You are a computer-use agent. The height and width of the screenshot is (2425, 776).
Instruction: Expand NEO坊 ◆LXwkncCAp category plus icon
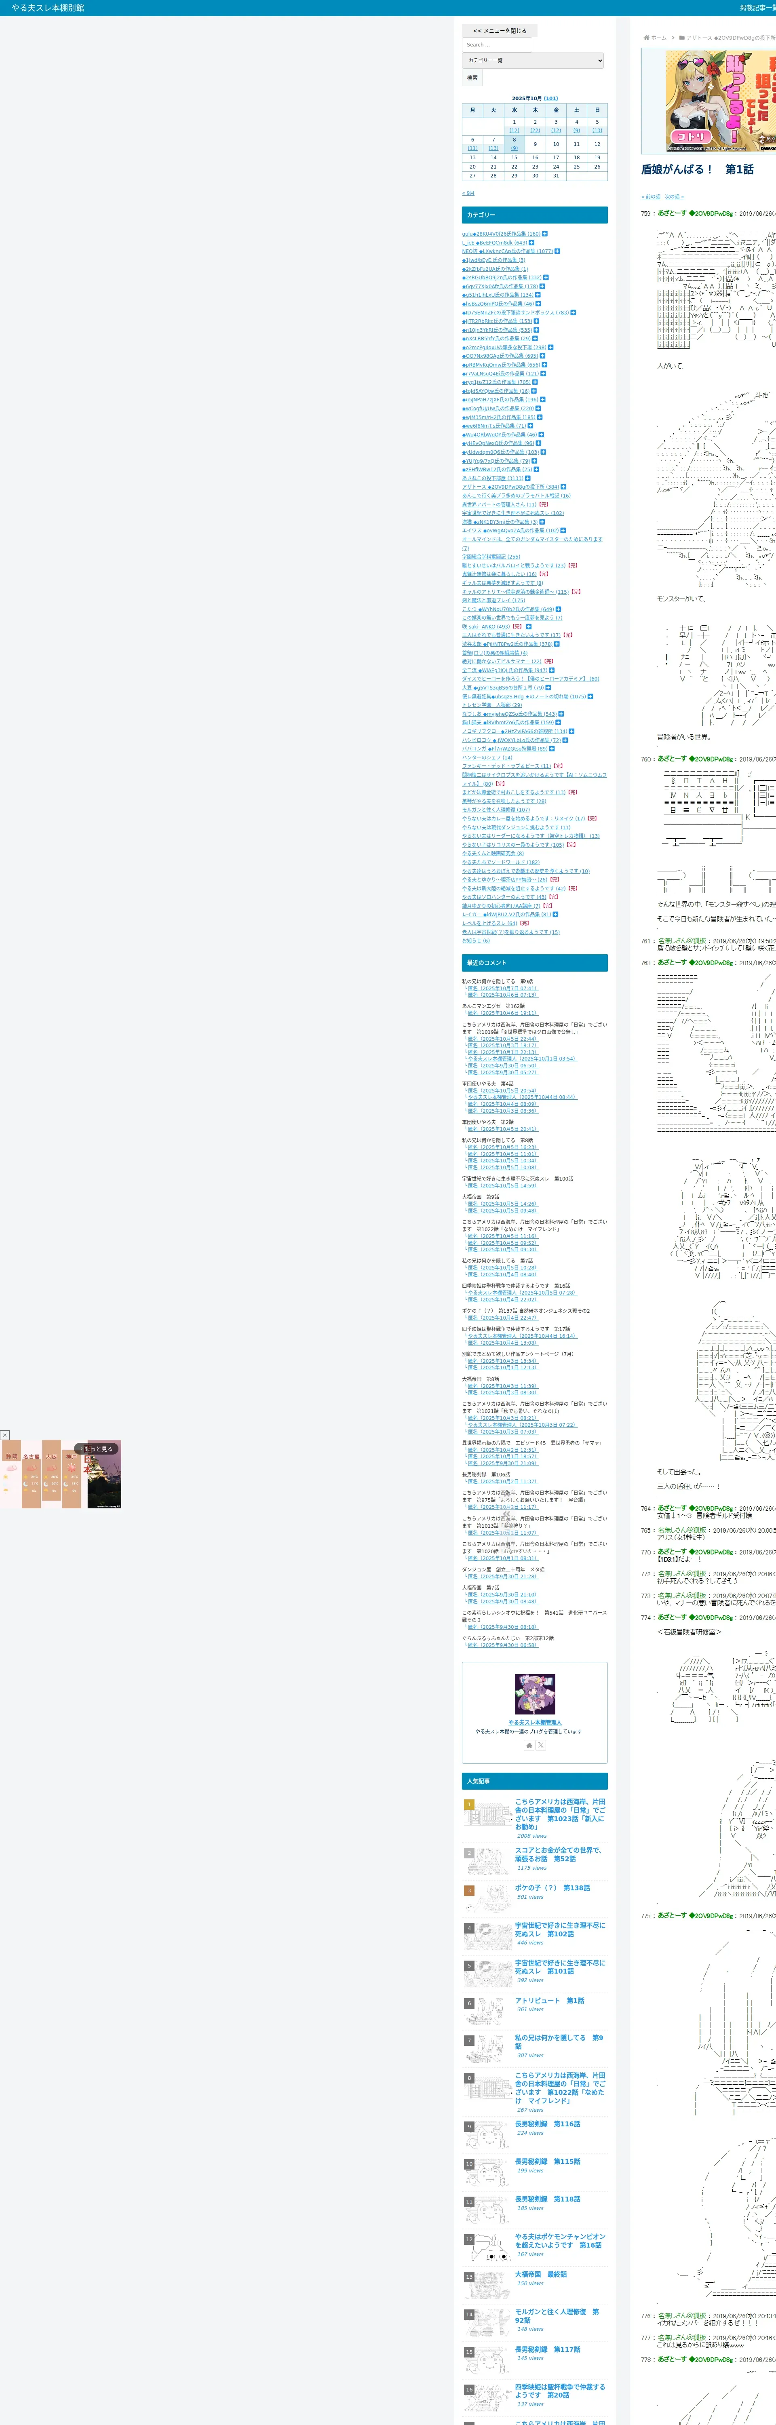557,251
